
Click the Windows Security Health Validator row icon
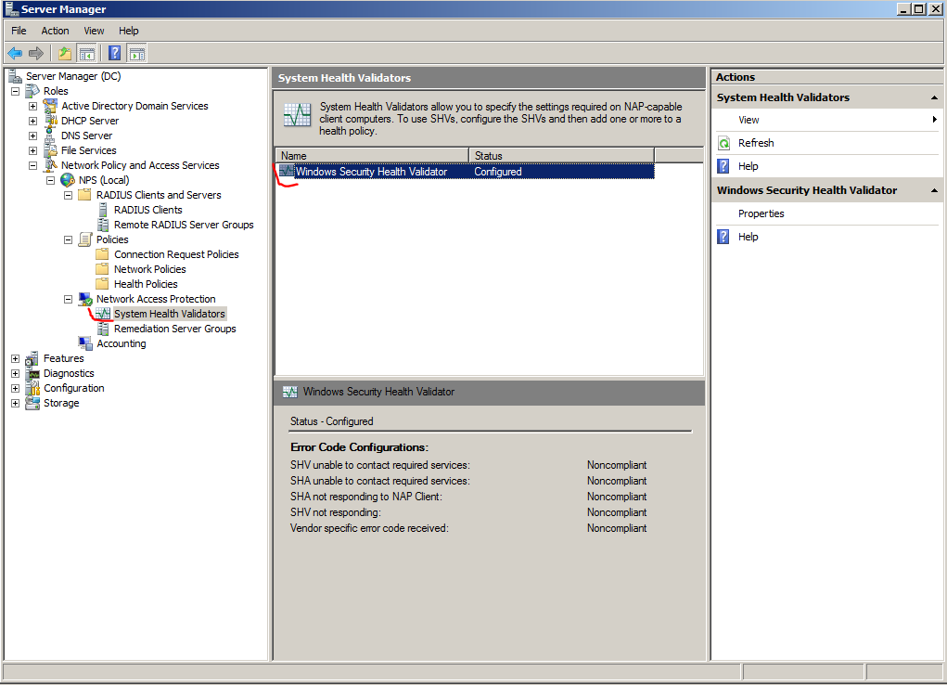tap(287, 171)
